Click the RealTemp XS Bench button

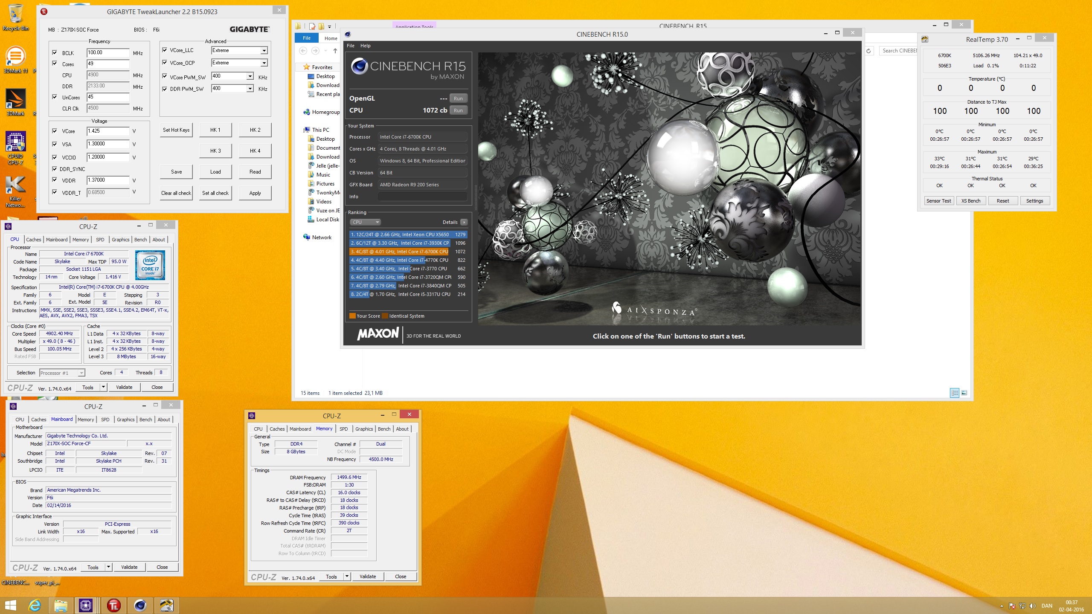(971, 201)
